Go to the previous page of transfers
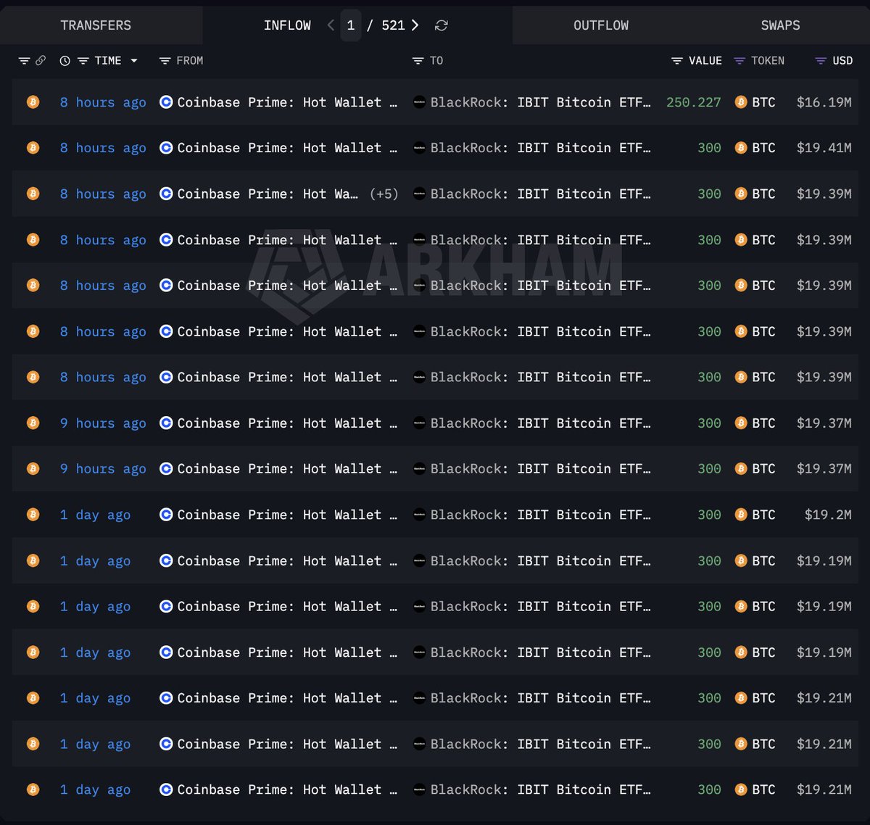The height and width of the screenshot is (825, 870). 331,25
